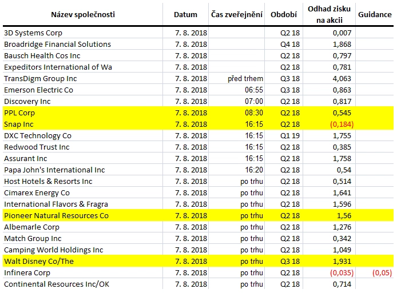This screenshot has height=293, width=397.
Task: Click the estimate value '1,755'
Action: click(x=342, y=136)
